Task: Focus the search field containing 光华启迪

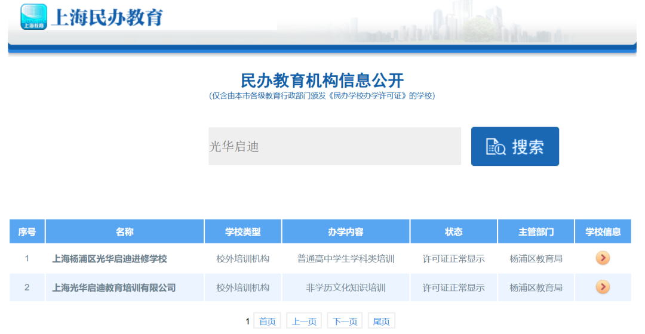Action: [x=334, y=146]
